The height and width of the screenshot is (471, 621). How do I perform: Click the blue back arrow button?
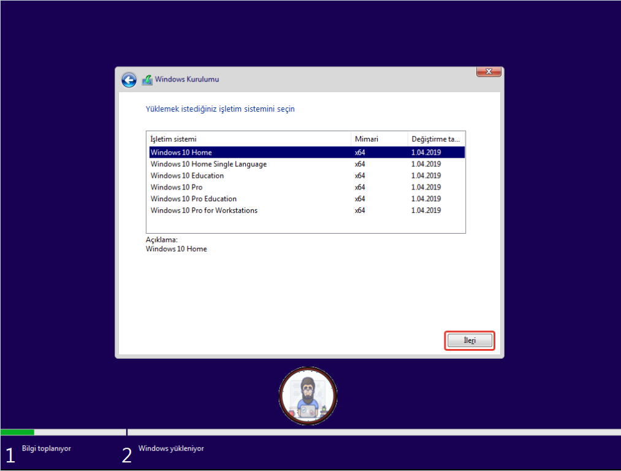pos(129,80)
